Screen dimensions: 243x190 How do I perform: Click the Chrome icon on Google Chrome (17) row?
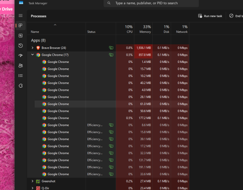click(38, 55)
